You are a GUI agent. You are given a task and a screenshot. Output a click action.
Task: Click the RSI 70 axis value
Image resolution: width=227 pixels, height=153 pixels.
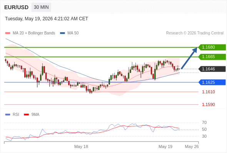(x=204, y=123)
